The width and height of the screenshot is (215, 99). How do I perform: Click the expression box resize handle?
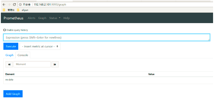click(209, 40)
